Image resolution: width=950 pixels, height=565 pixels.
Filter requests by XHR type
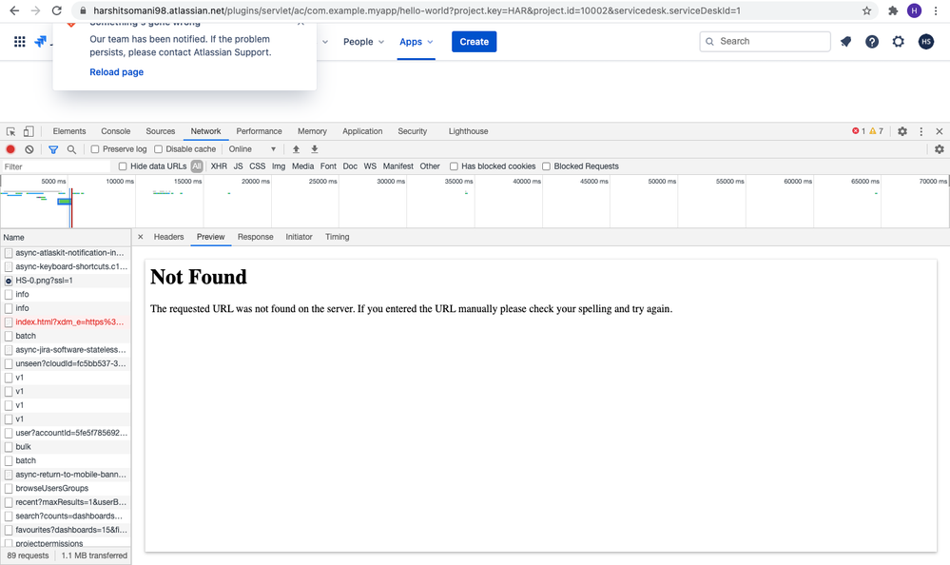coord(219,166)
